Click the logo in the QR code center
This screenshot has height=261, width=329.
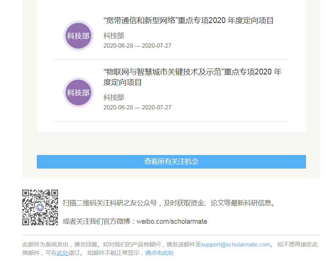(40, 208)
